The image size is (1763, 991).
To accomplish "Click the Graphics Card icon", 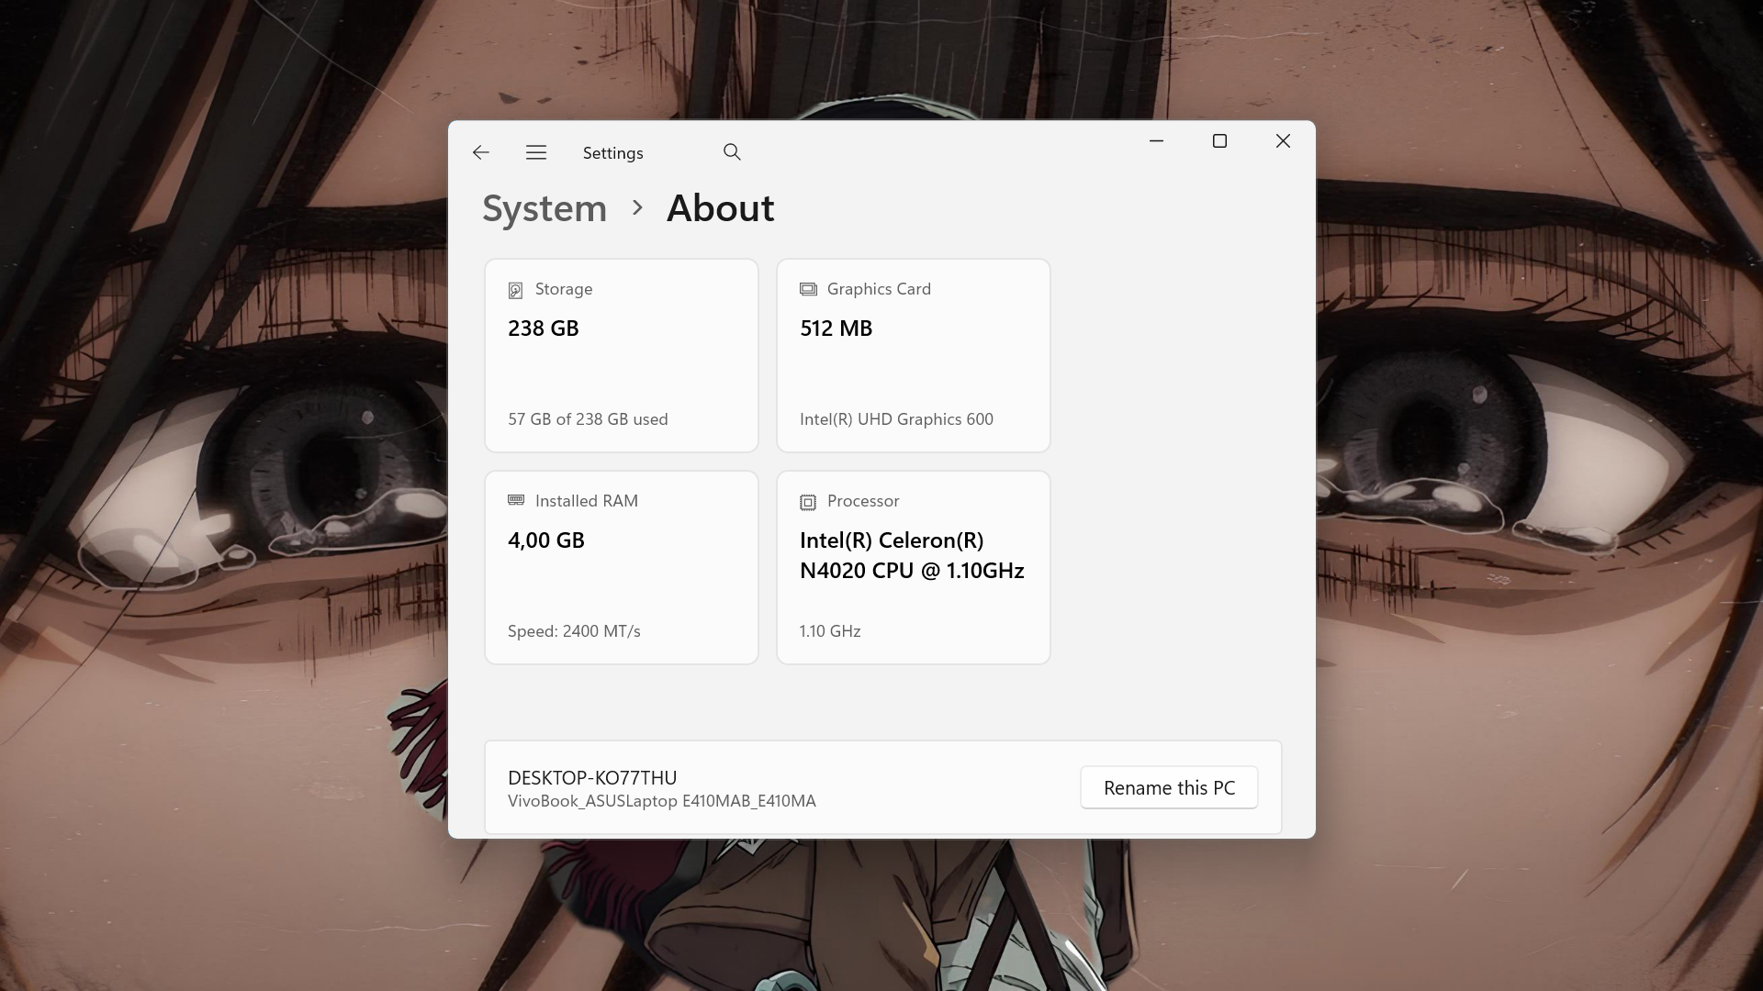I will [808, 289].
